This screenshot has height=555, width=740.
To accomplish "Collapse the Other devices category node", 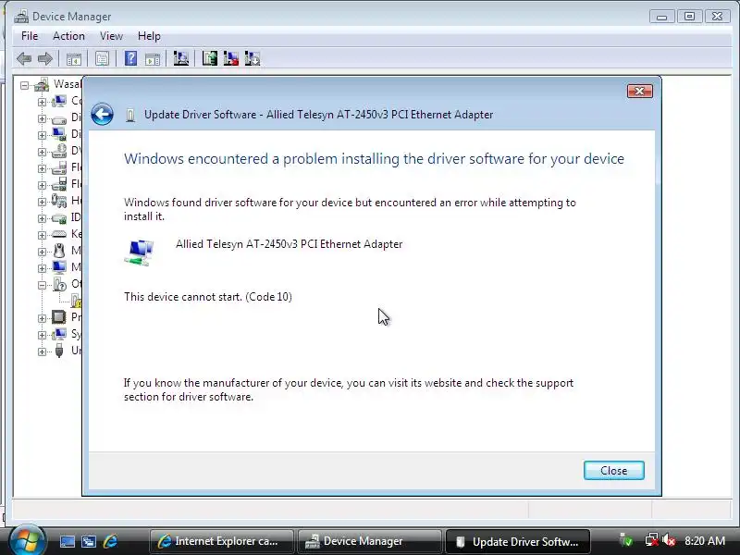I will pyautogui.click(x=42, y=285).
